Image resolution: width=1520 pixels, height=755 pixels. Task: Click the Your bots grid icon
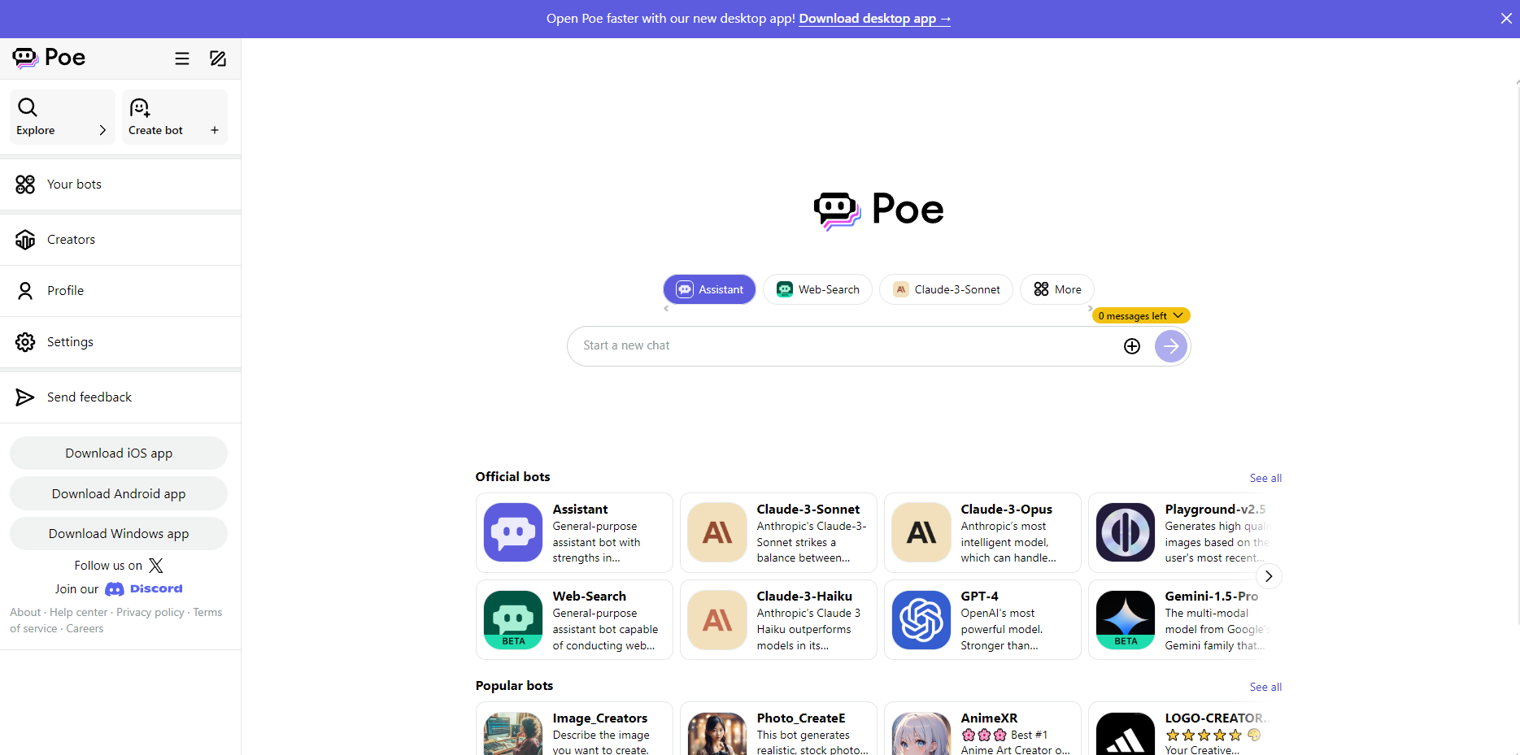pos(25,184)
